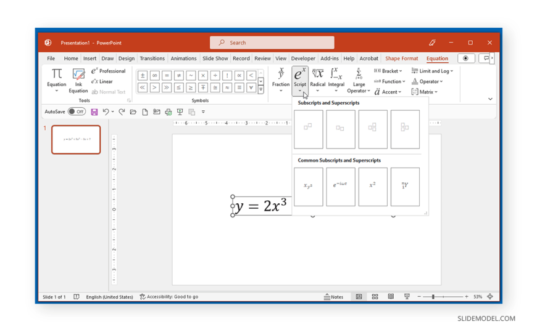Toggle the Notes pane
Screen dimensions: 537x332
click(x=333, y=297)
